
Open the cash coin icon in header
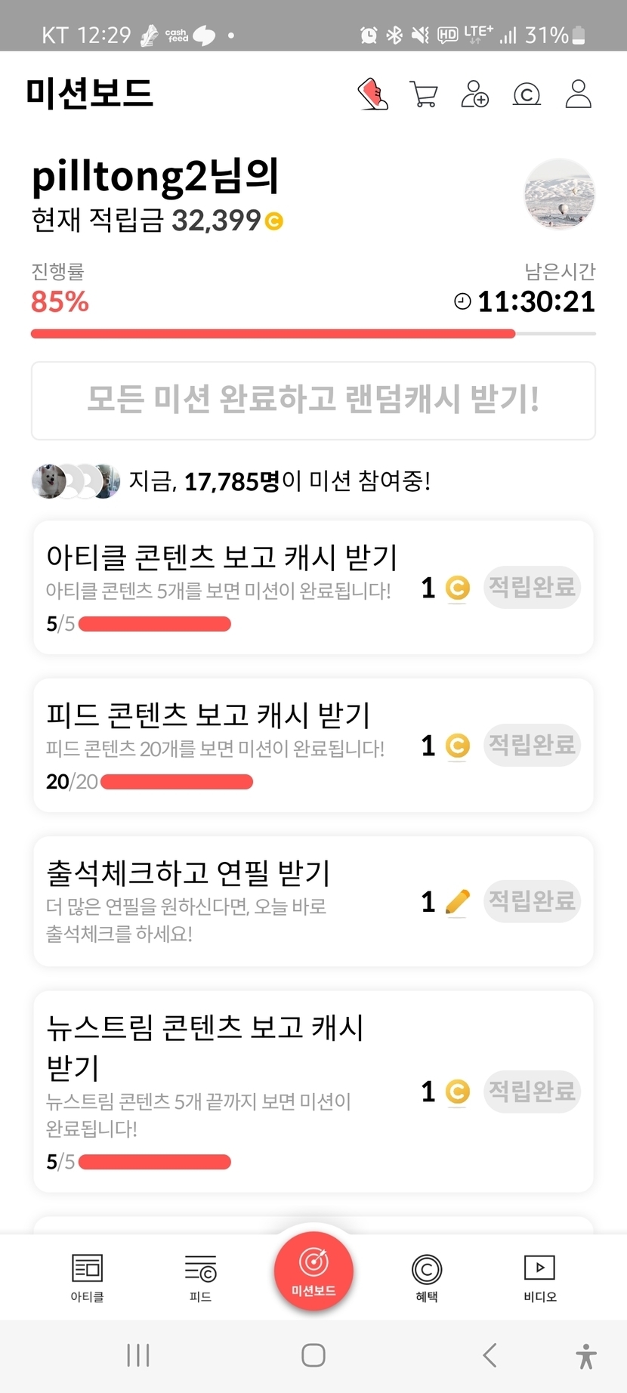click(527, 94)
